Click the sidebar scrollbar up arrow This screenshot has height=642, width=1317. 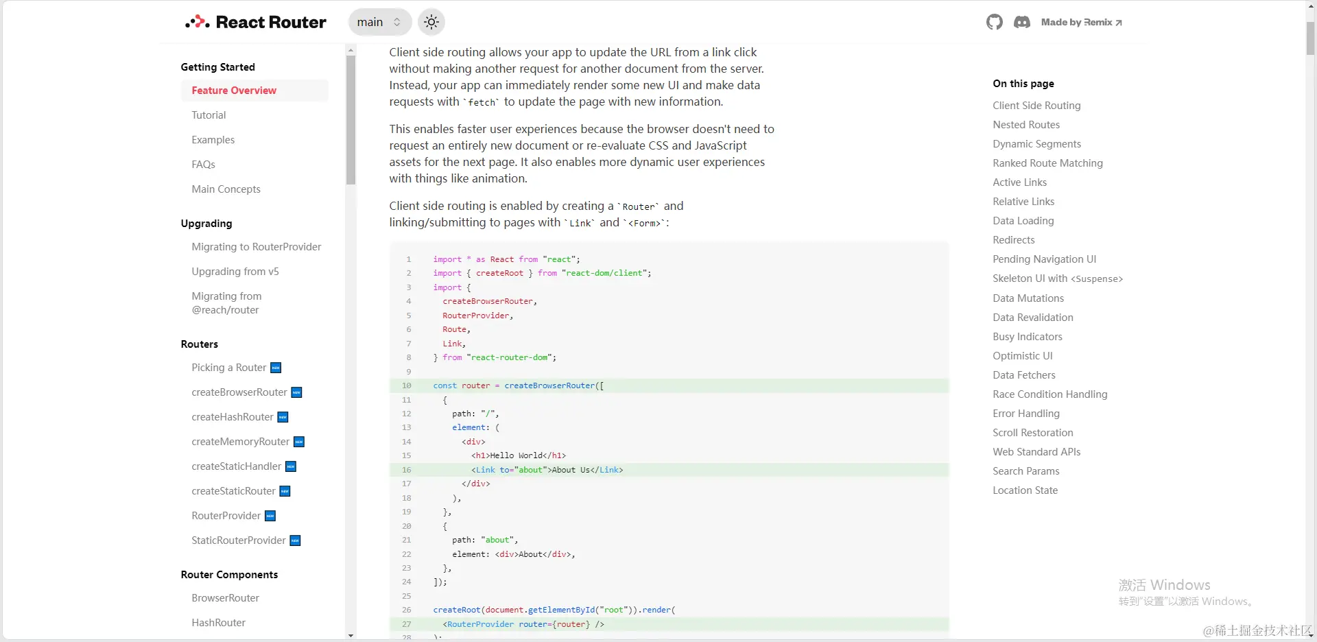351,50
